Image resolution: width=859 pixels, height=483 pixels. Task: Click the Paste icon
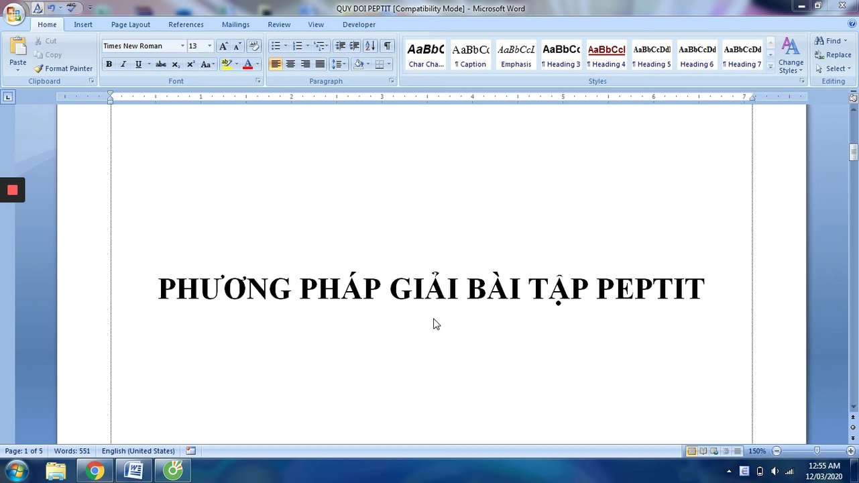point(18,46)
